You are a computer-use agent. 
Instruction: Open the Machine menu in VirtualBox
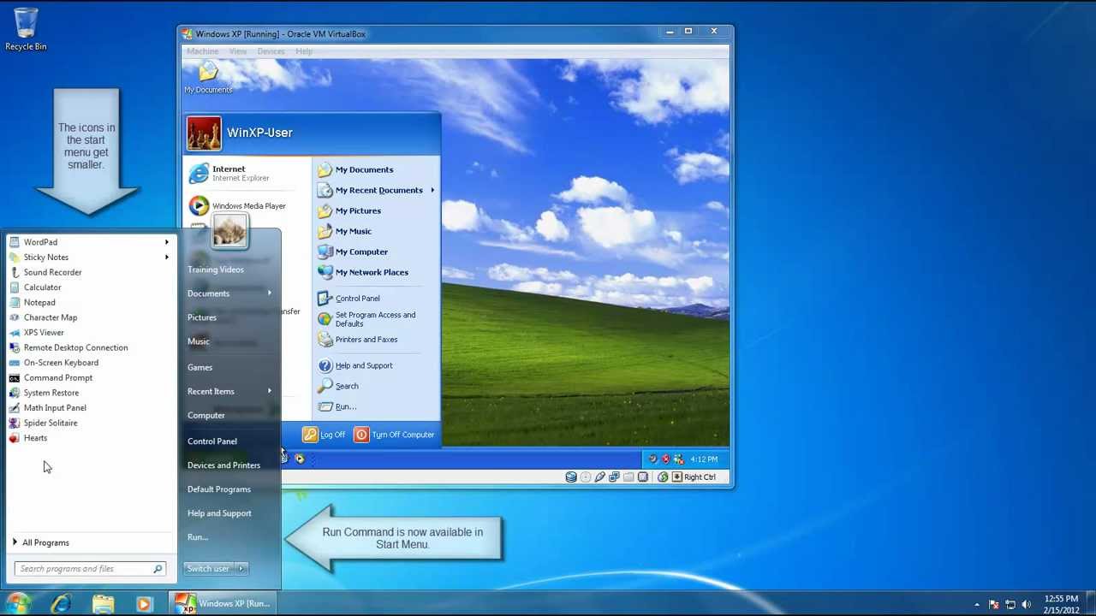203,51
